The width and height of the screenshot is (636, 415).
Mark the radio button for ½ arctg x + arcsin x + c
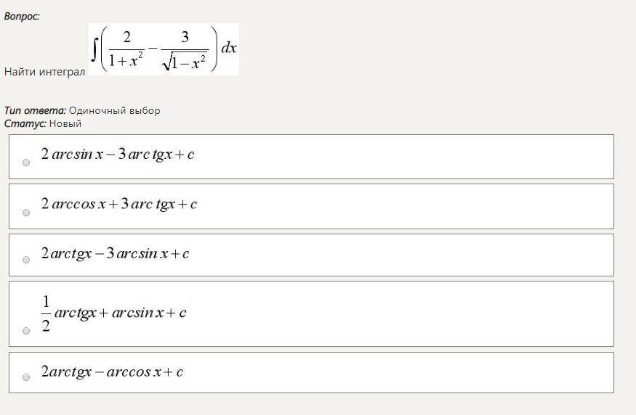[x=26, y=331]
